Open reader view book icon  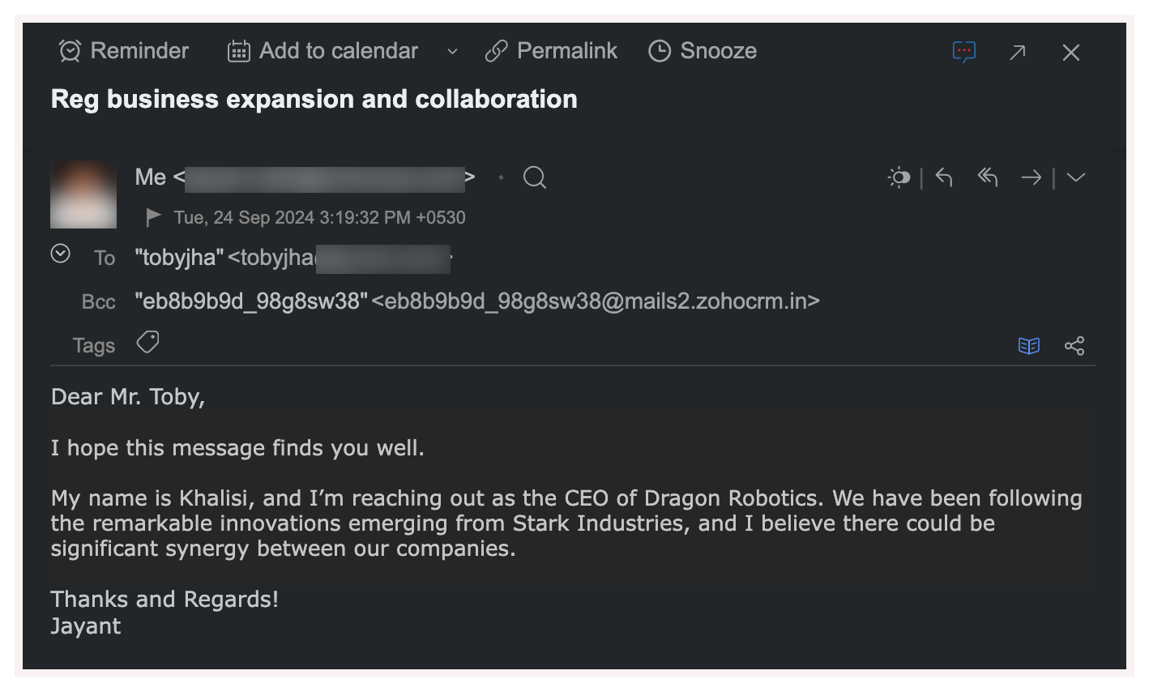point(1029,346)
